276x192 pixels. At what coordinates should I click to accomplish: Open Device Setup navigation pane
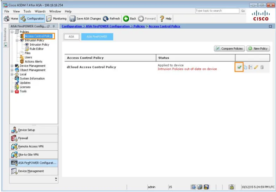click(33, 130)
